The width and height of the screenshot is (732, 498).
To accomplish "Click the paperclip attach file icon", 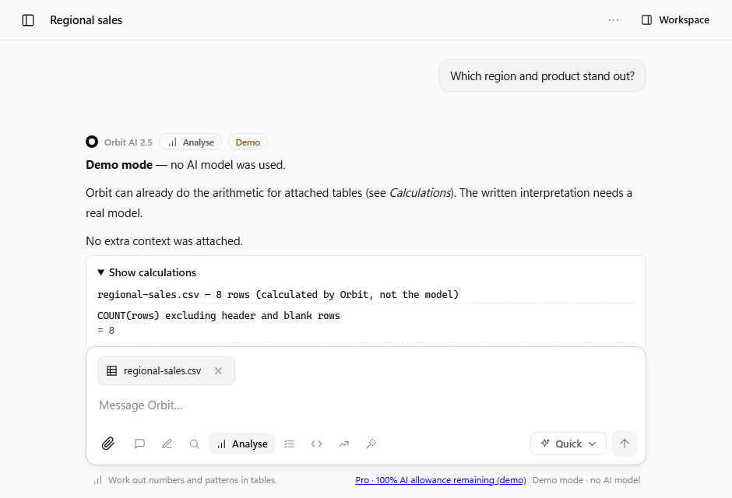I will (x=108, y=444).
